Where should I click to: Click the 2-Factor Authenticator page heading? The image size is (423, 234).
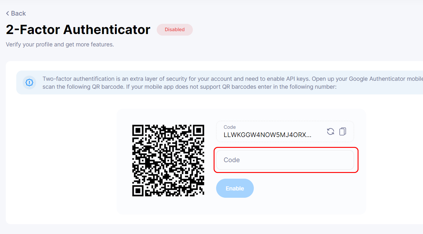pos(78,30)
